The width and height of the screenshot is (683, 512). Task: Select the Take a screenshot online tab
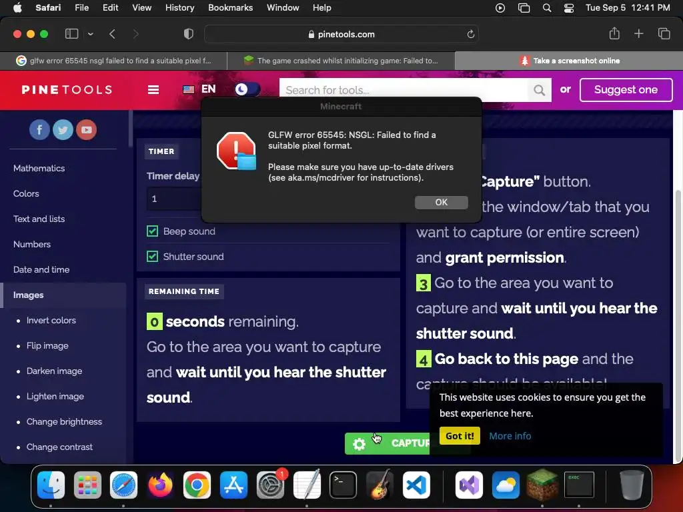pyautogui.click(x=569, y=61)
